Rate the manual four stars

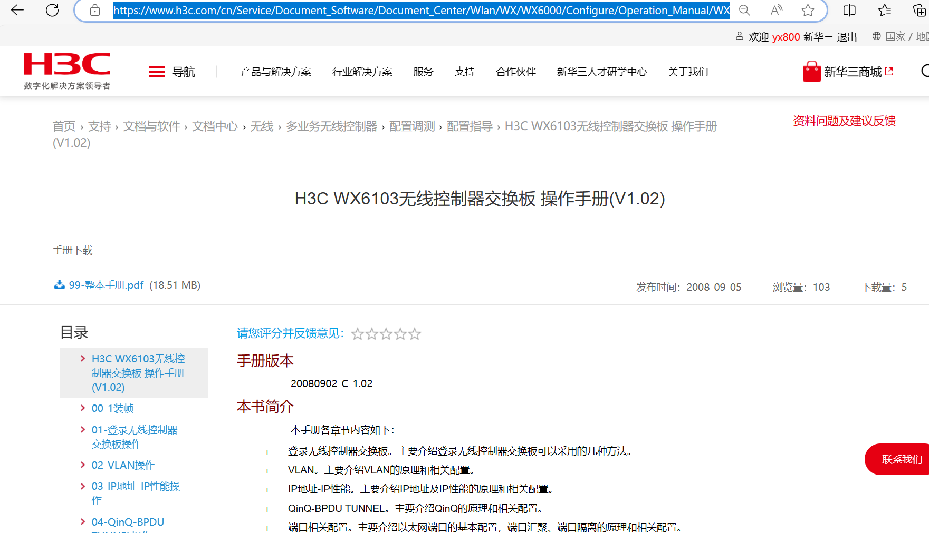tap(400, 334)
